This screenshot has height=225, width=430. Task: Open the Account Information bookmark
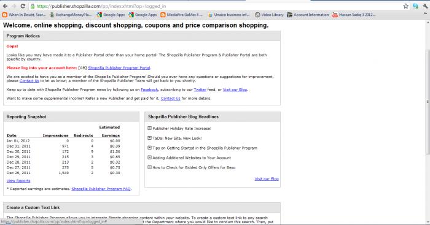pos(308,15)
